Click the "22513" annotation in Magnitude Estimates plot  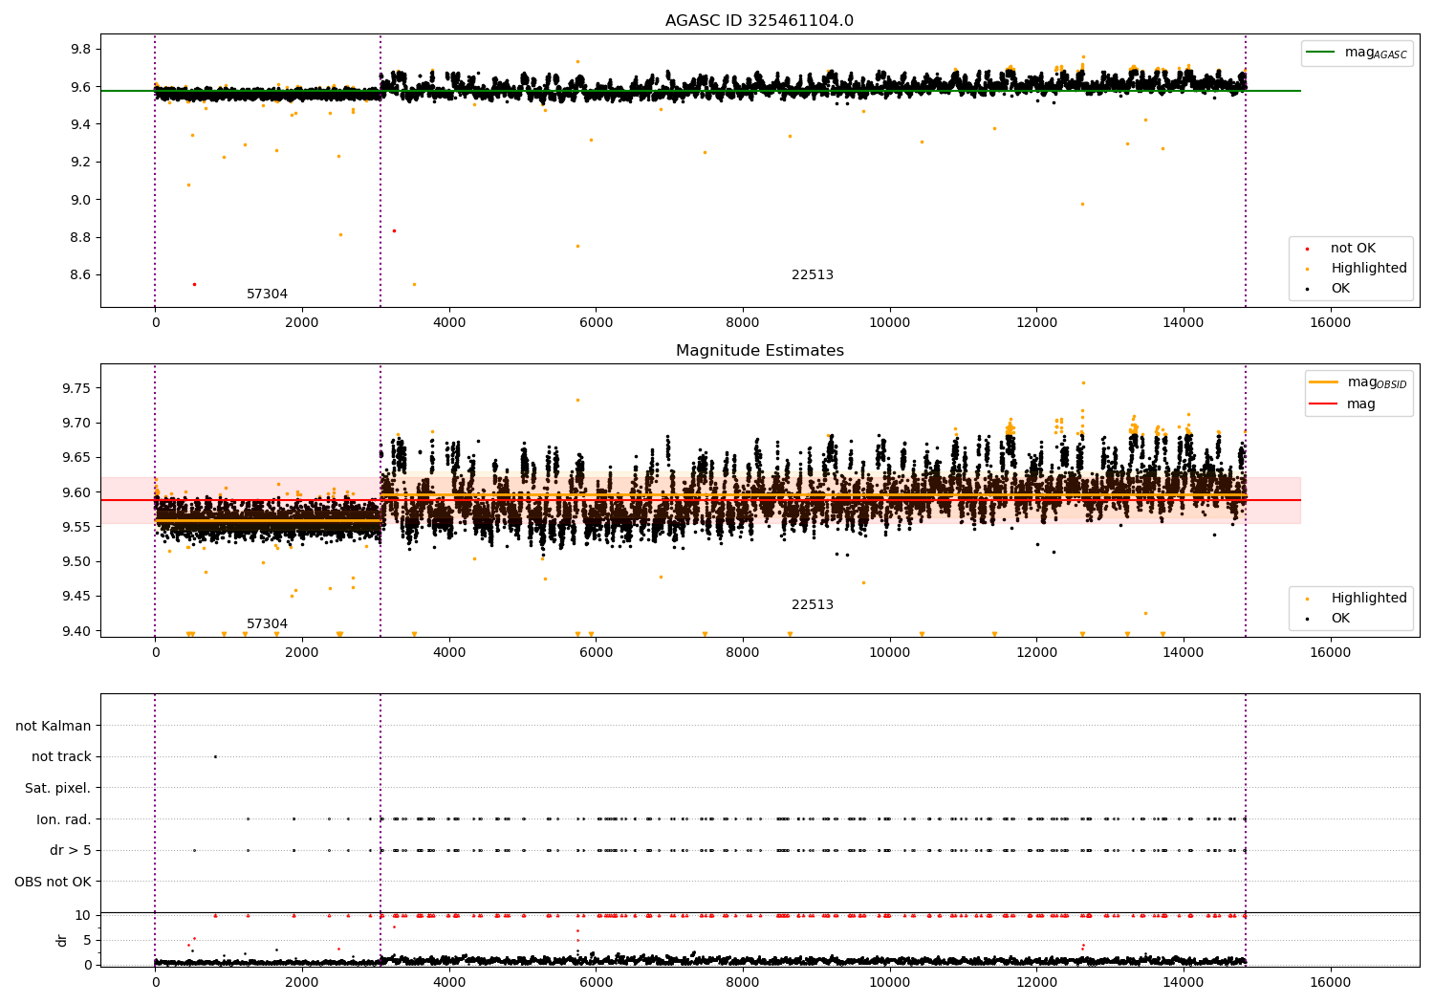[813, 605]
